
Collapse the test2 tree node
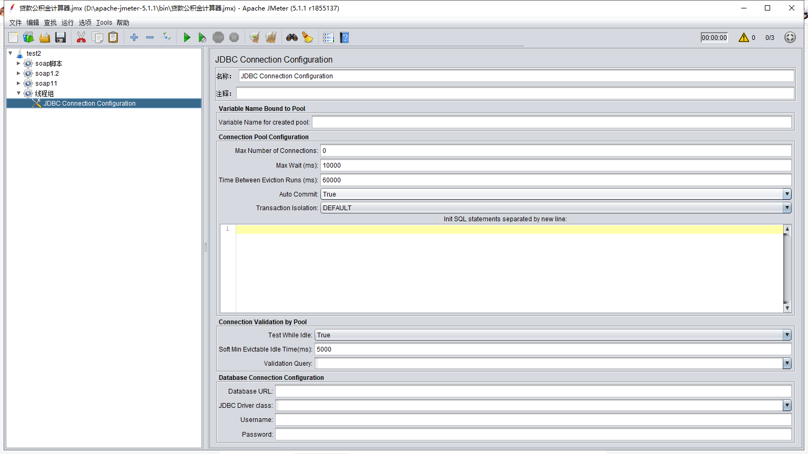pyautogui.click(x=11, y=53)
